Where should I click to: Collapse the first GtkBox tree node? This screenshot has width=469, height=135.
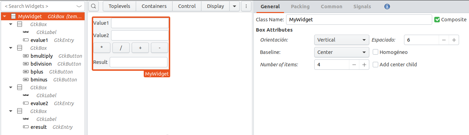click(11, 24)
